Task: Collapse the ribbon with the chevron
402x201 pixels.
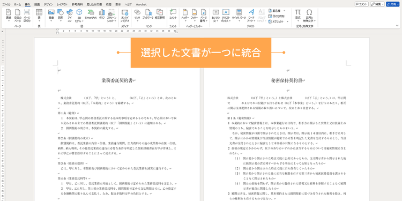Action: (x=397, y=26)
